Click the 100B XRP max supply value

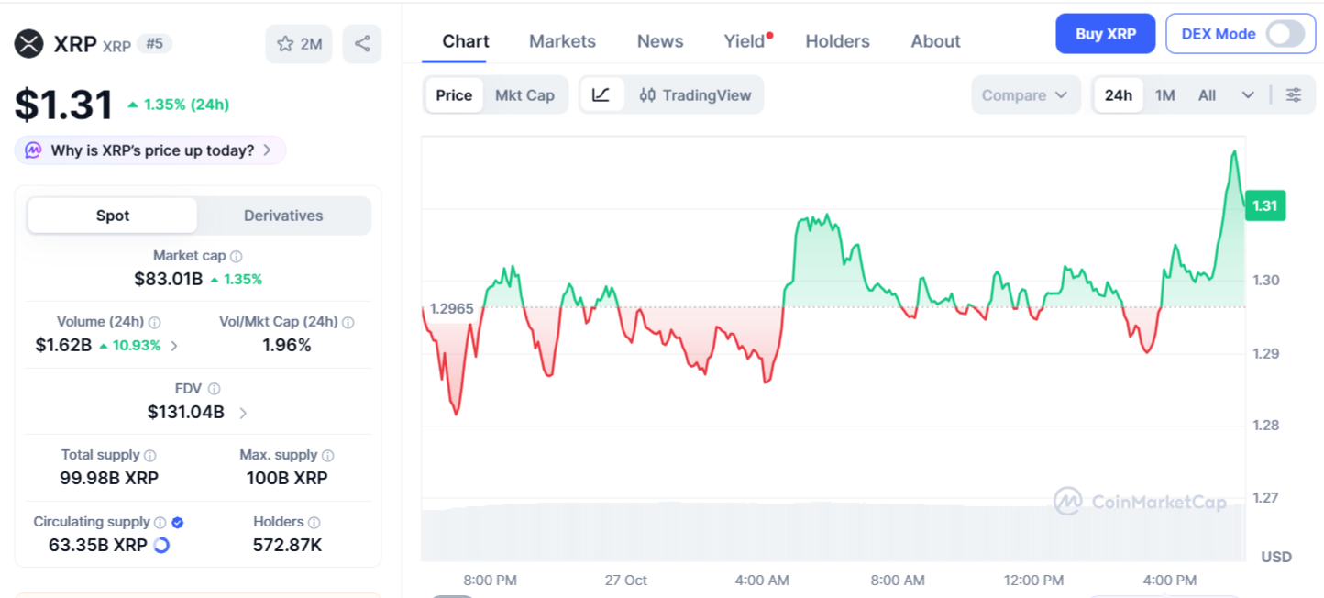287,479
